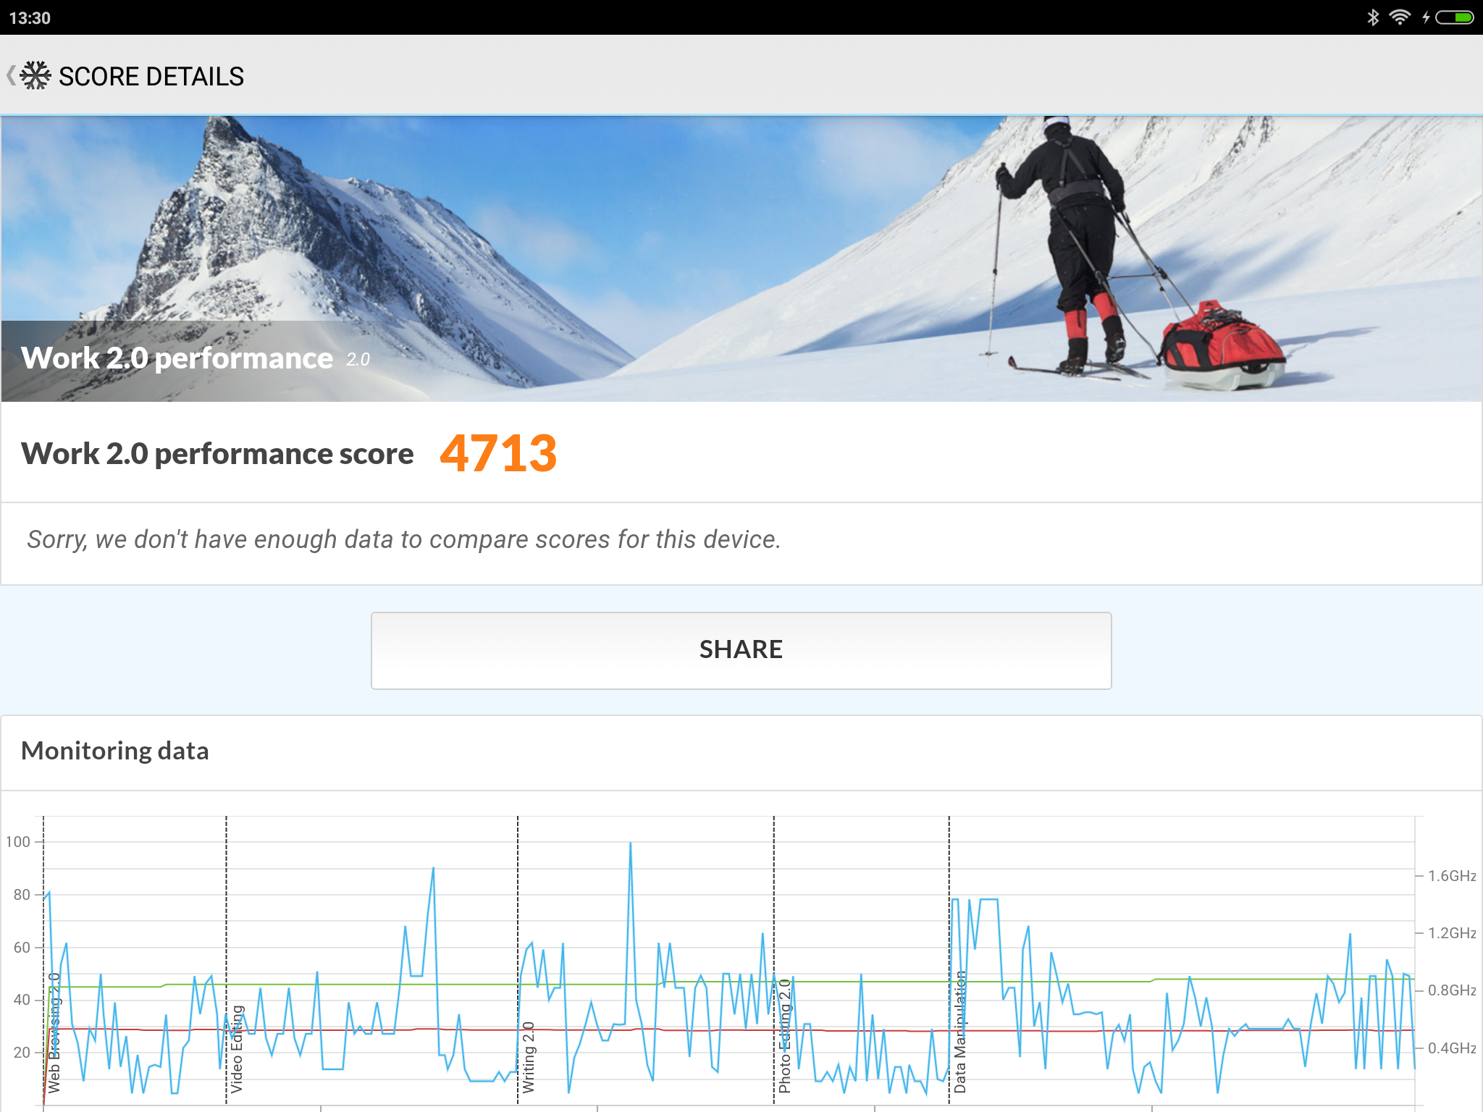Tap the 'Work 2.0 performance' banner title
The height and width of the screenshot is (1112, 1483).
coord(177,358)
